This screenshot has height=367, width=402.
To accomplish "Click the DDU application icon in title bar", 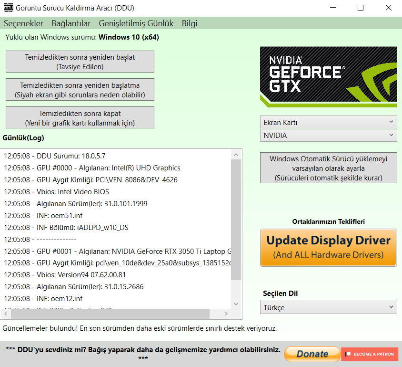I will [9, 8].
